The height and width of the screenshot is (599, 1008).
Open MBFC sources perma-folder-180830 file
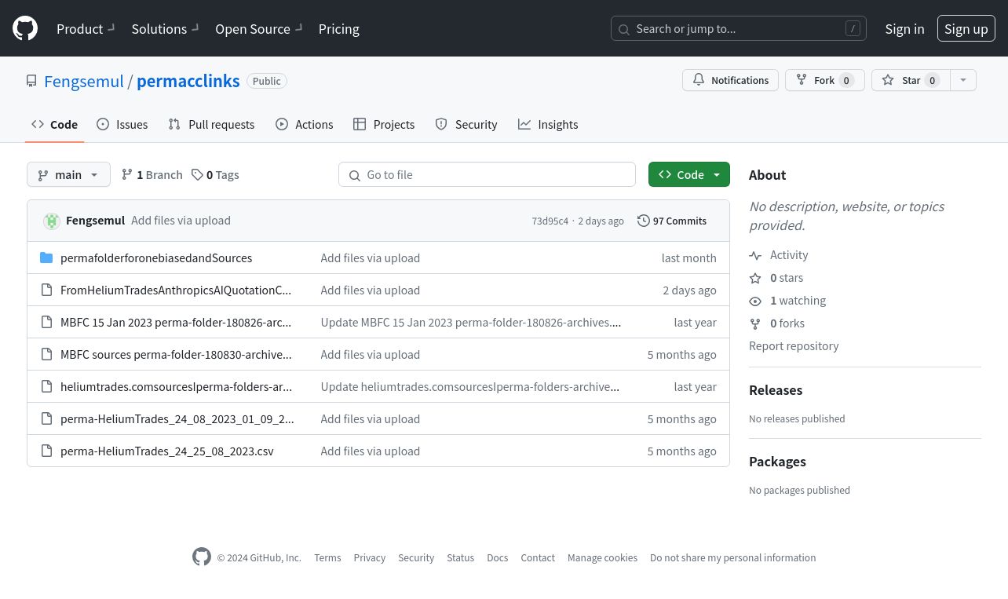tap(176, 354)
